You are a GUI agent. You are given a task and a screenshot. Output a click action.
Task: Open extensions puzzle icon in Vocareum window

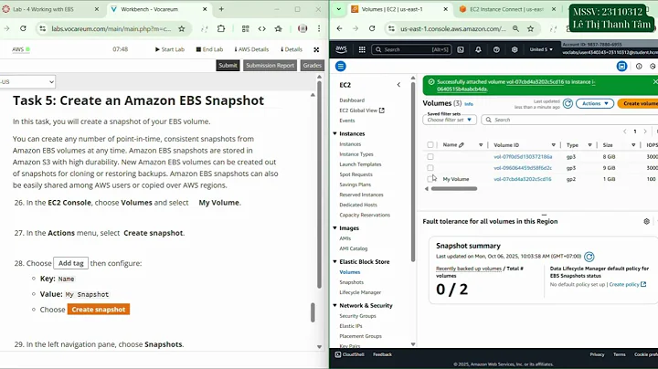point(221,28)
